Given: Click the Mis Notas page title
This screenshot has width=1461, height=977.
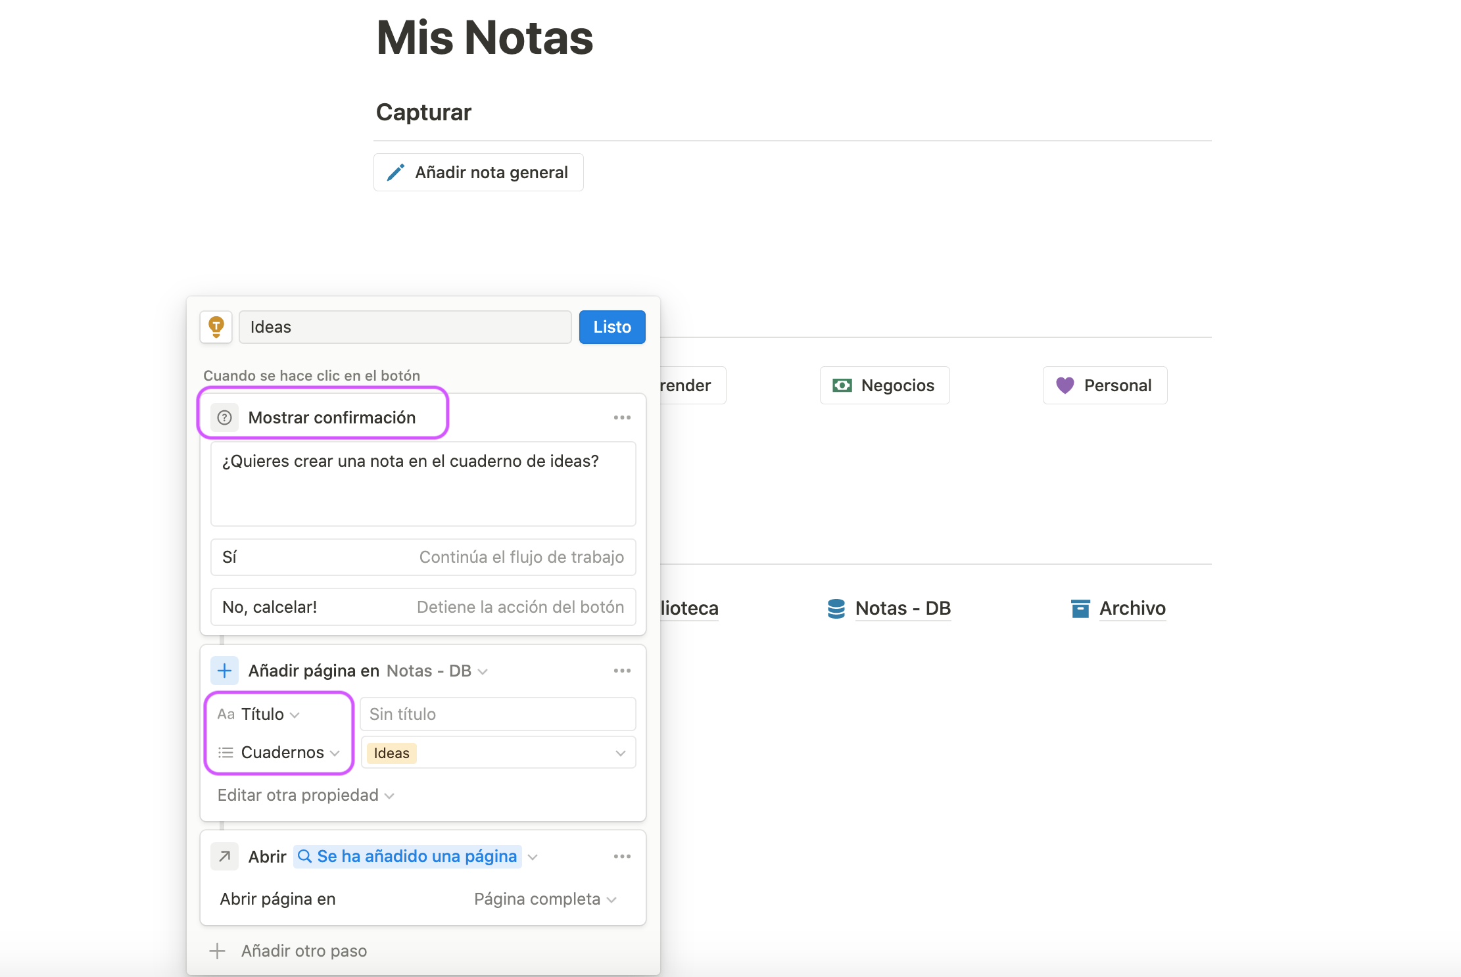Looking at the screenshot, I should tap(485, 37).
